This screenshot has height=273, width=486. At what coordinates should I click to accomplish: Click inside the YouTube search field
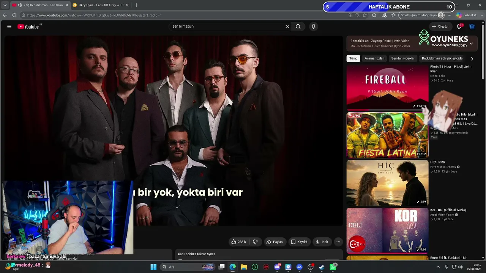pos(227,27)
